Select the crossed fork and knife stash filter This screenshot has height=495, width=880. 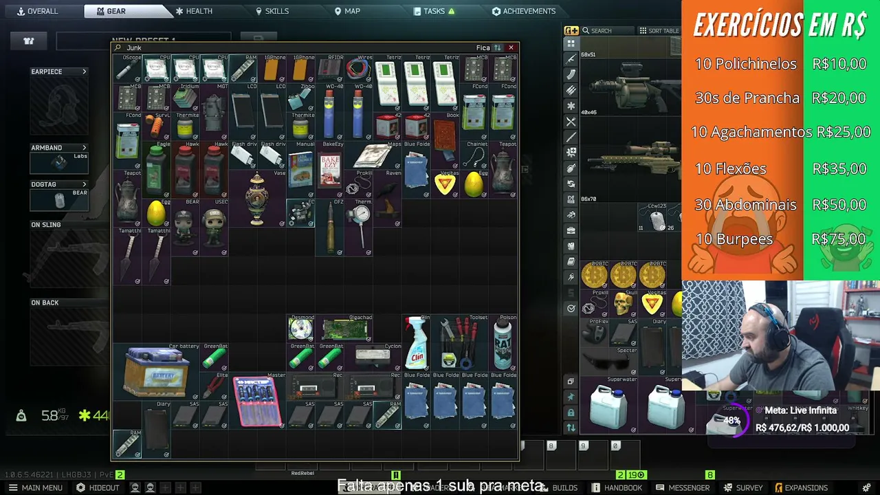[571, 122]
